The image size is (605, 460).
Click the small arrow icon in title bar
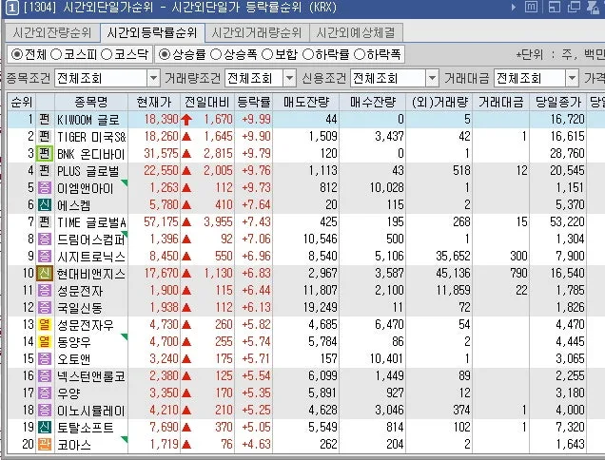(x=514, y=8)
